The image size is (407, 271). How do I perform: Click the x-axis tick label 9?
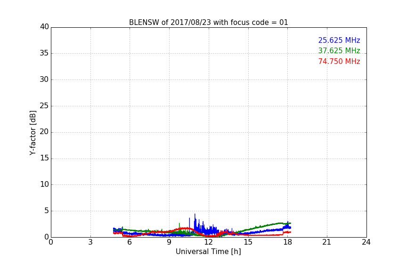click(x=169, y=242)
